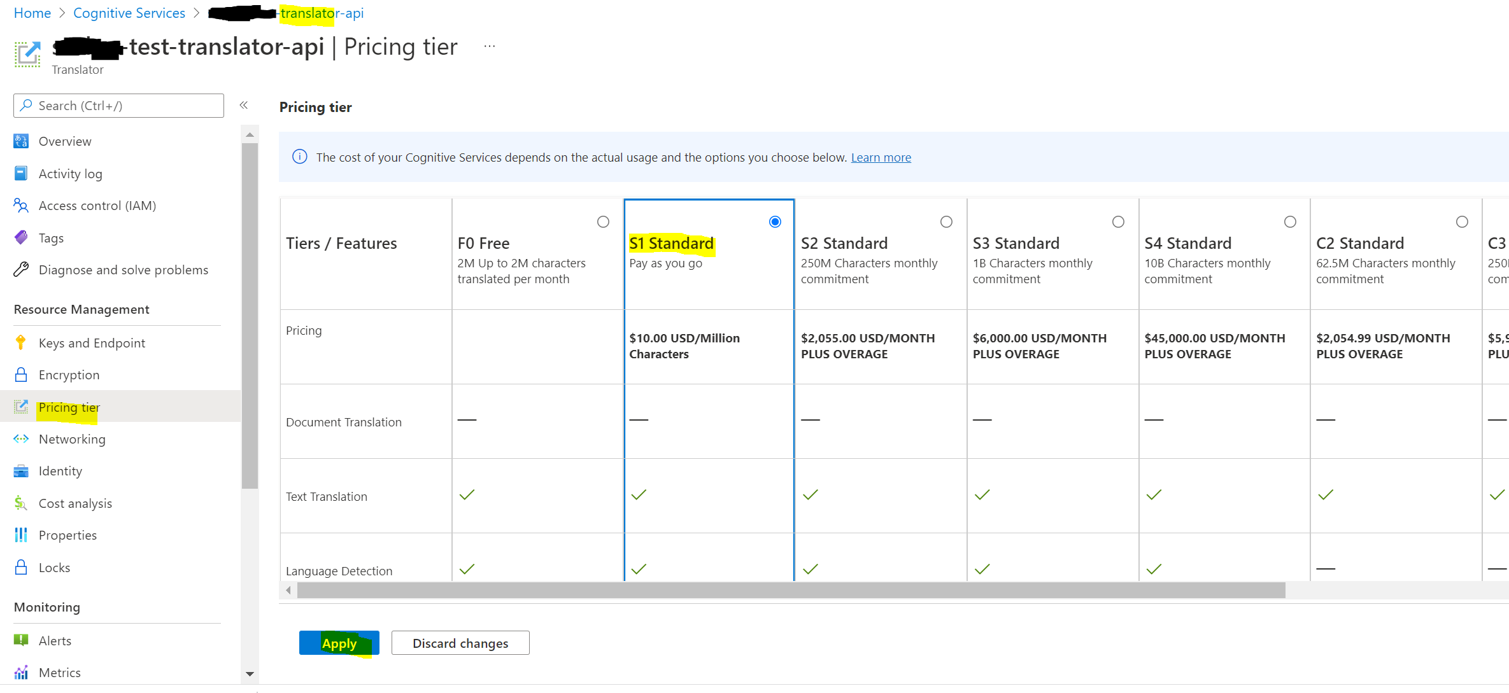View the Activity log
The width and height of the screenshot is (1509, 693).
tap(71, 173)
